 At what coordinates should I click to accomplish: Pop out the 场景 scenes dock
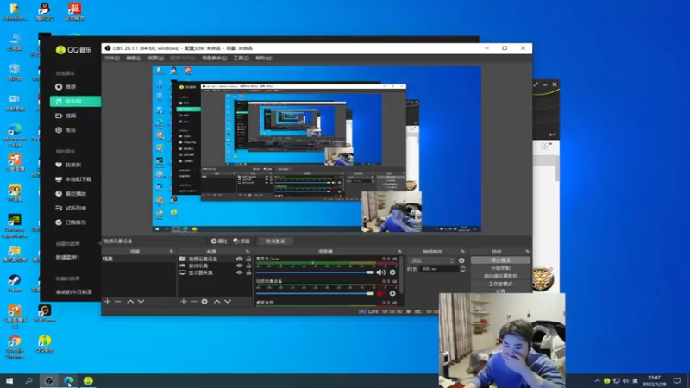171,251
